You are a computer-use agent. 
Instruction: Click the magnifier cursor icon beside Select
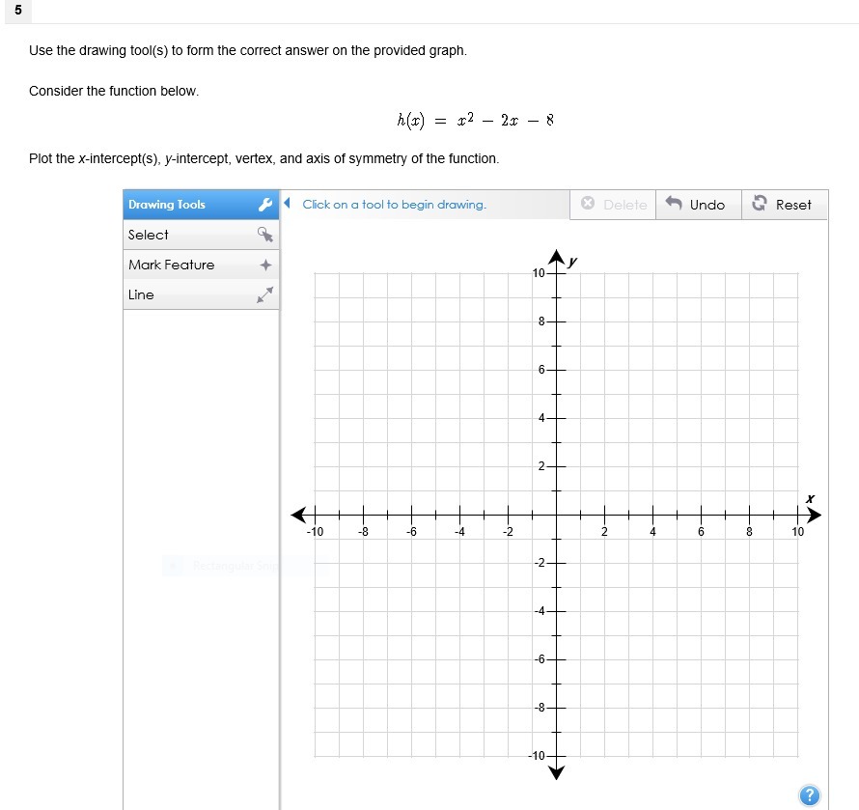[x=265, y=235]
